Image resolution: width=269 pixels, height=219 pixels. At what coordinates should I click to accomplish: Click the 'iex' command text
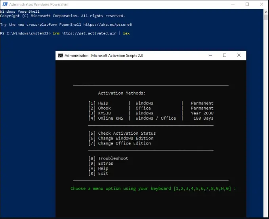[126, 33]
